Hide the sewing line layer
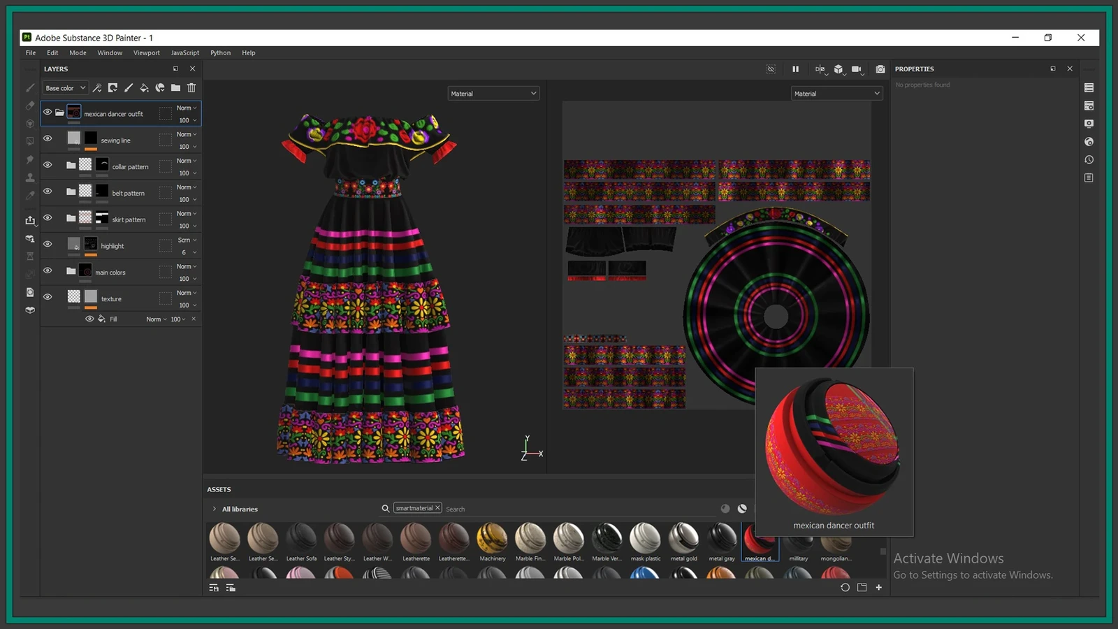 point(48,138)
